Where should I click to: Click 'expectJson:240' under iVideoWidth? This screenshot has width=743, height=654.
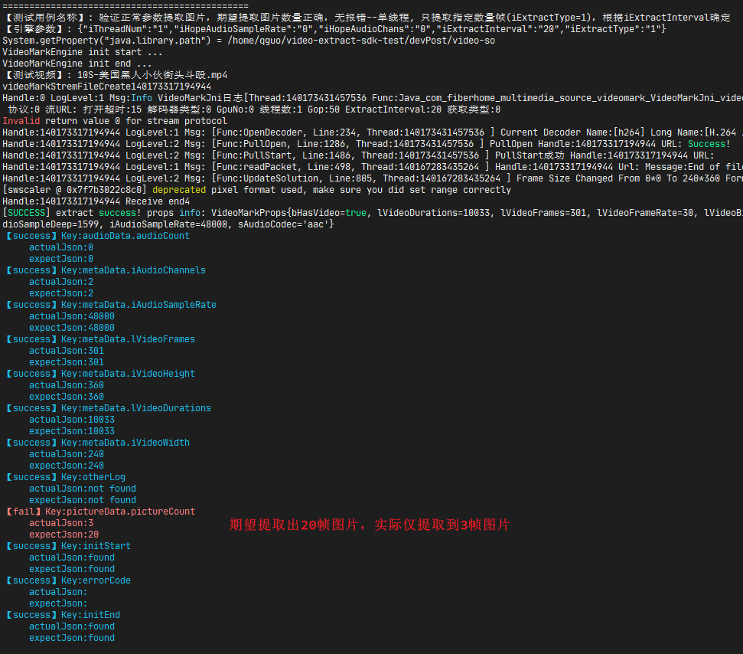pyautogui.click(x=67, y=466)
